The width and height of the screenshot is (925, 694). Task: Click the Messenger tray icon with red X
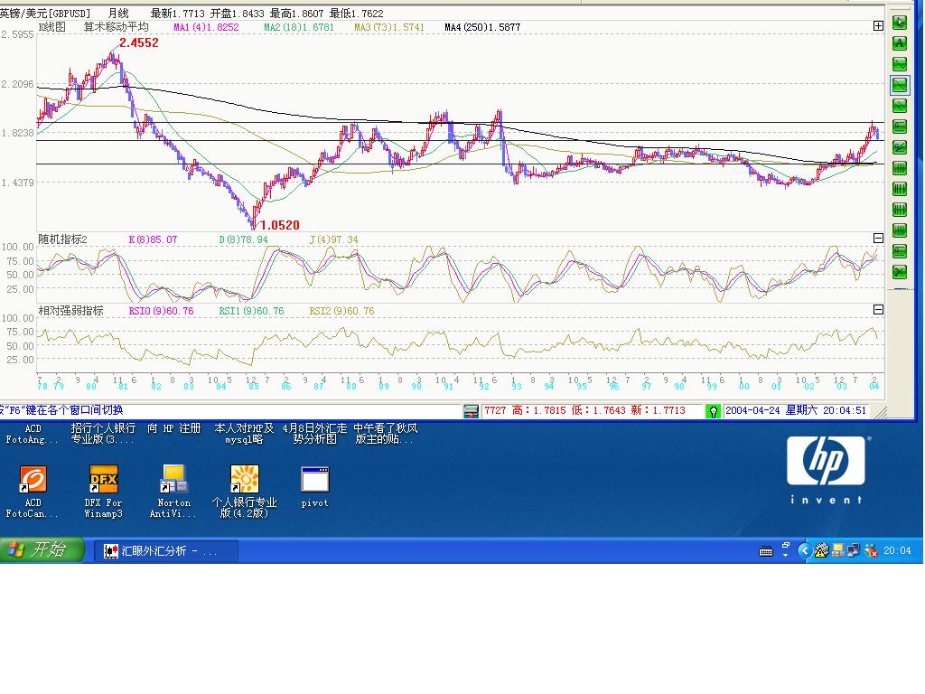click(x=870, y=550)
